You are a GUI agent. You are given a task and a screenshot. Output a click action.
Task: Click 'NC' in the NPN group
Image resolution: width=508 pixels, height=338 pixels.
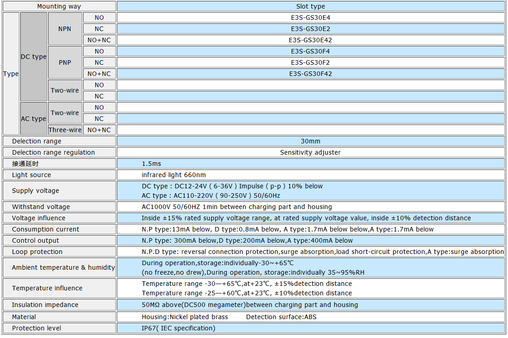99,29
